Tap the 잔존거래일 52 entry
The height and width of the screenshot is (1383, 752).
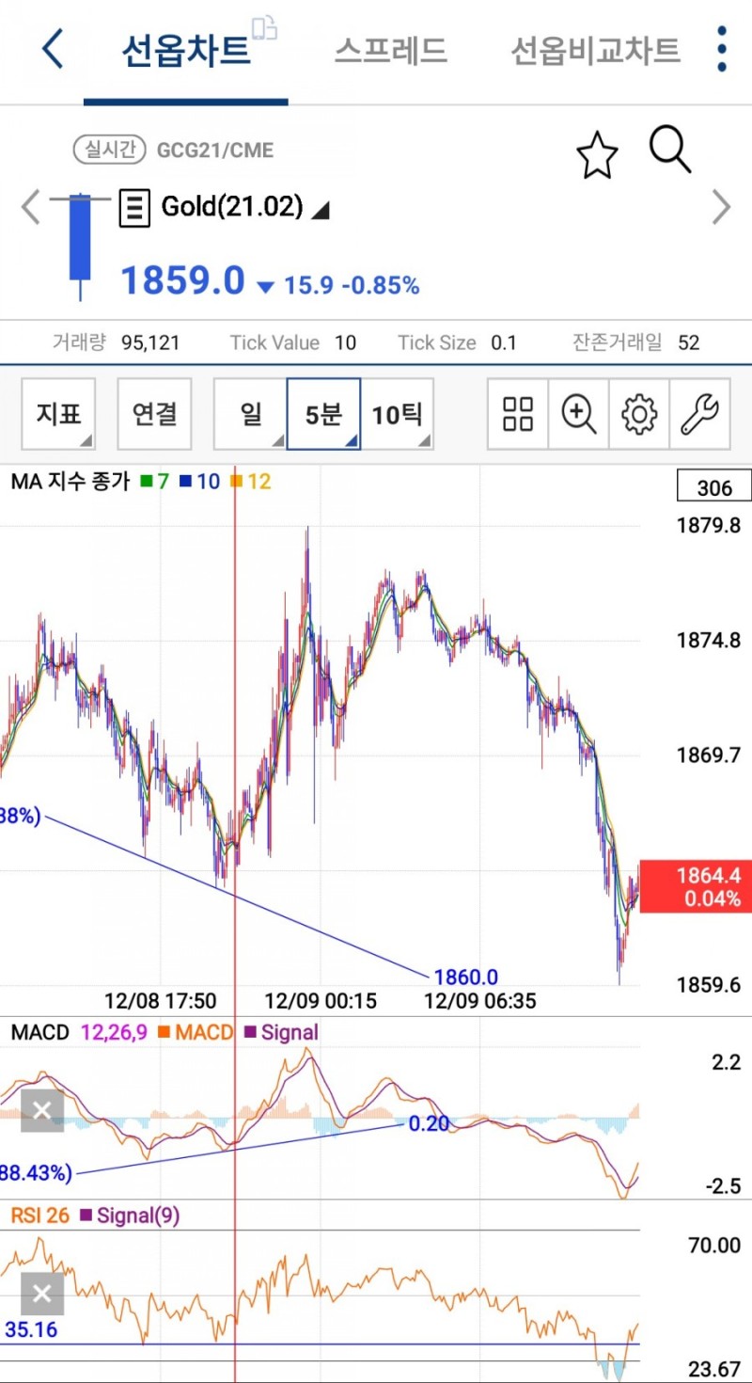tap(636, 342)
